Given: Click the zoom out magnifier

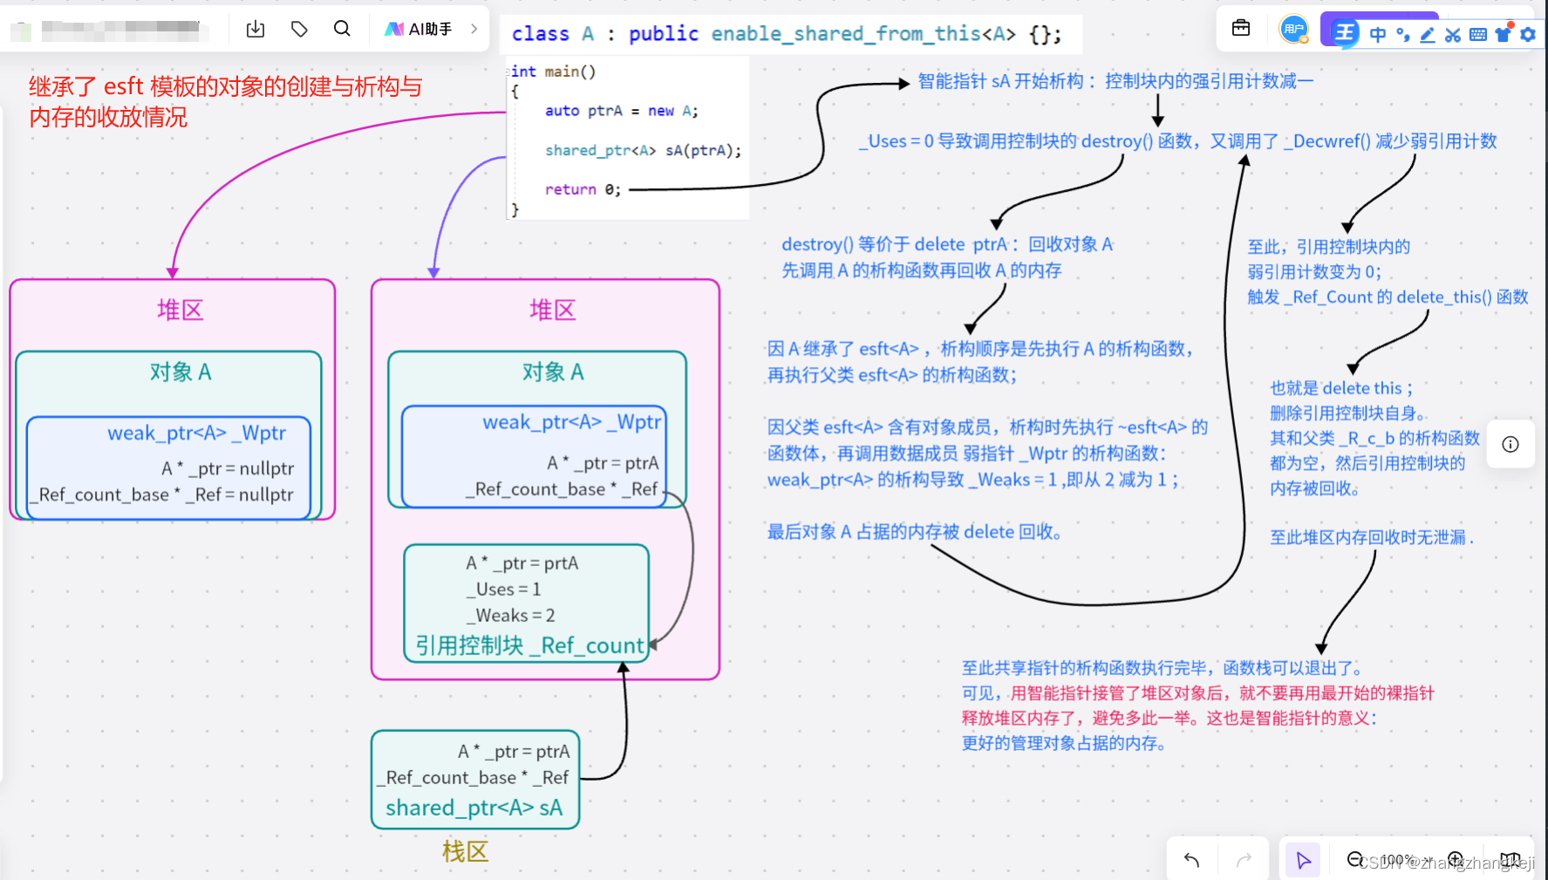Looking at the screenshot, I should (x=1355, y=859).
